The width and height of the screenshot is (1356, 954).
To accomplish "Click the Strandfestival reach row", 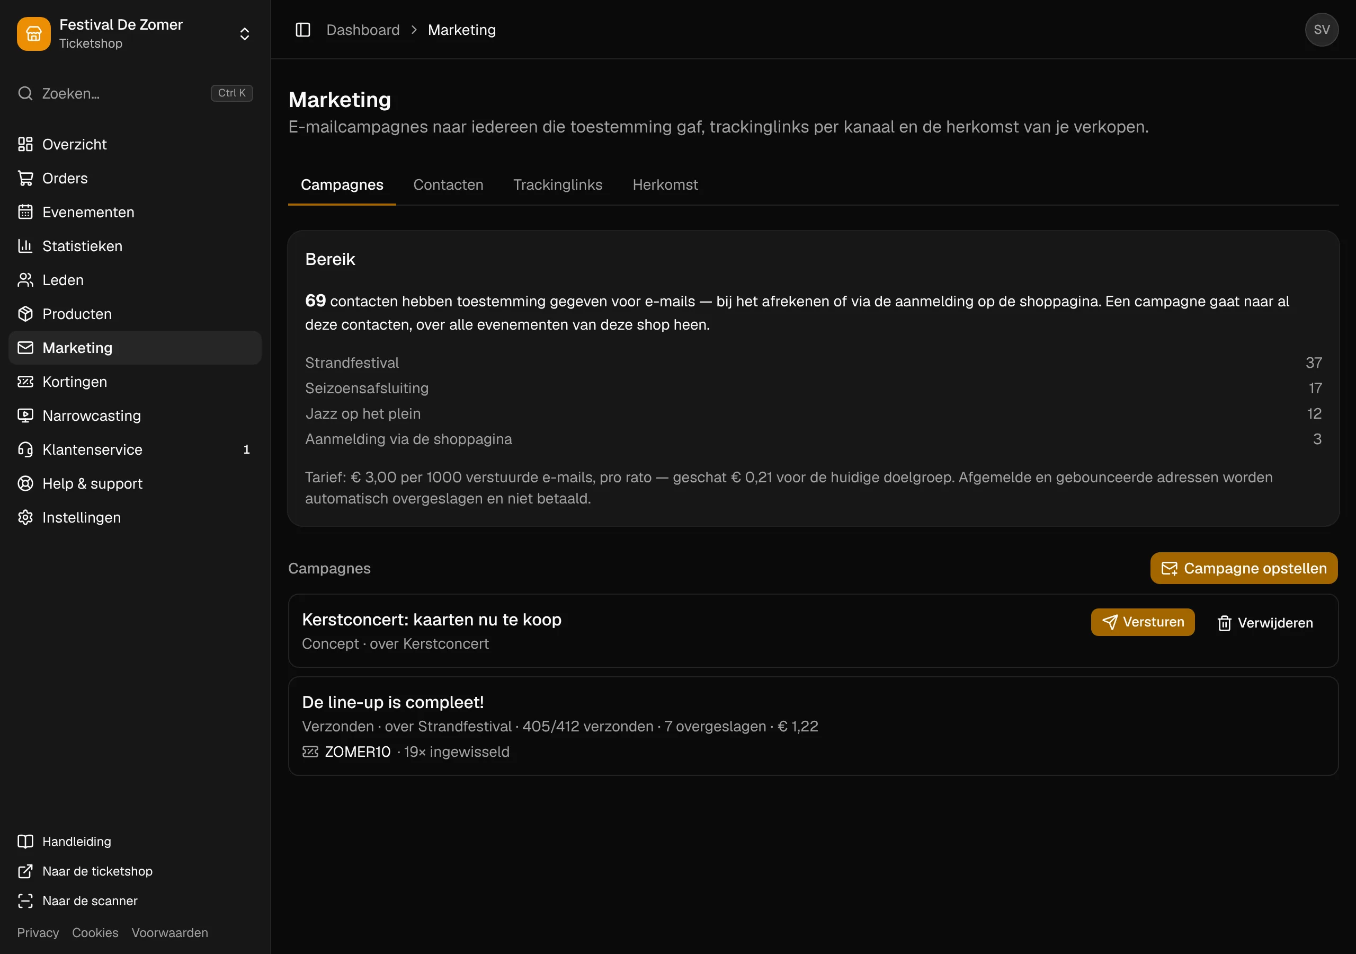I will tap(813, 363).
